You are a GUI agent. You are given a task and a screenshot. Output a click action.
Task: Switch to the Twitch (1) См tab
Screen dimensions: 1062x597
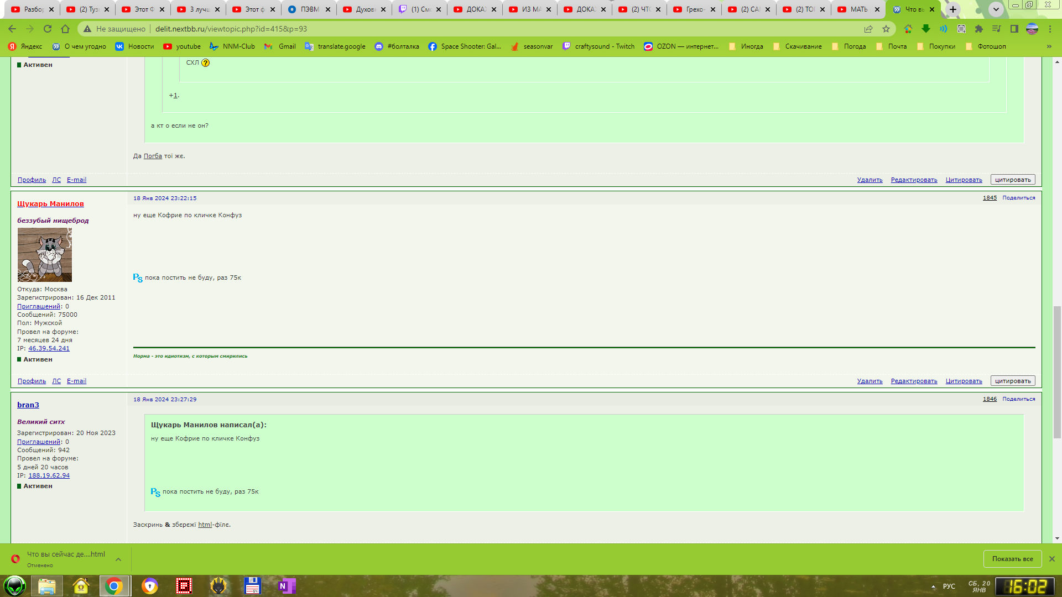419,9
